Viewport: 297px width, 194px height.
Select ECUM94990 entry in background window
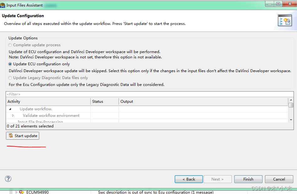(x=38, y=192)
